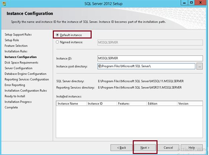Click Feature Selection step
This screenshot has width=209, height=155.
[16, 46]
